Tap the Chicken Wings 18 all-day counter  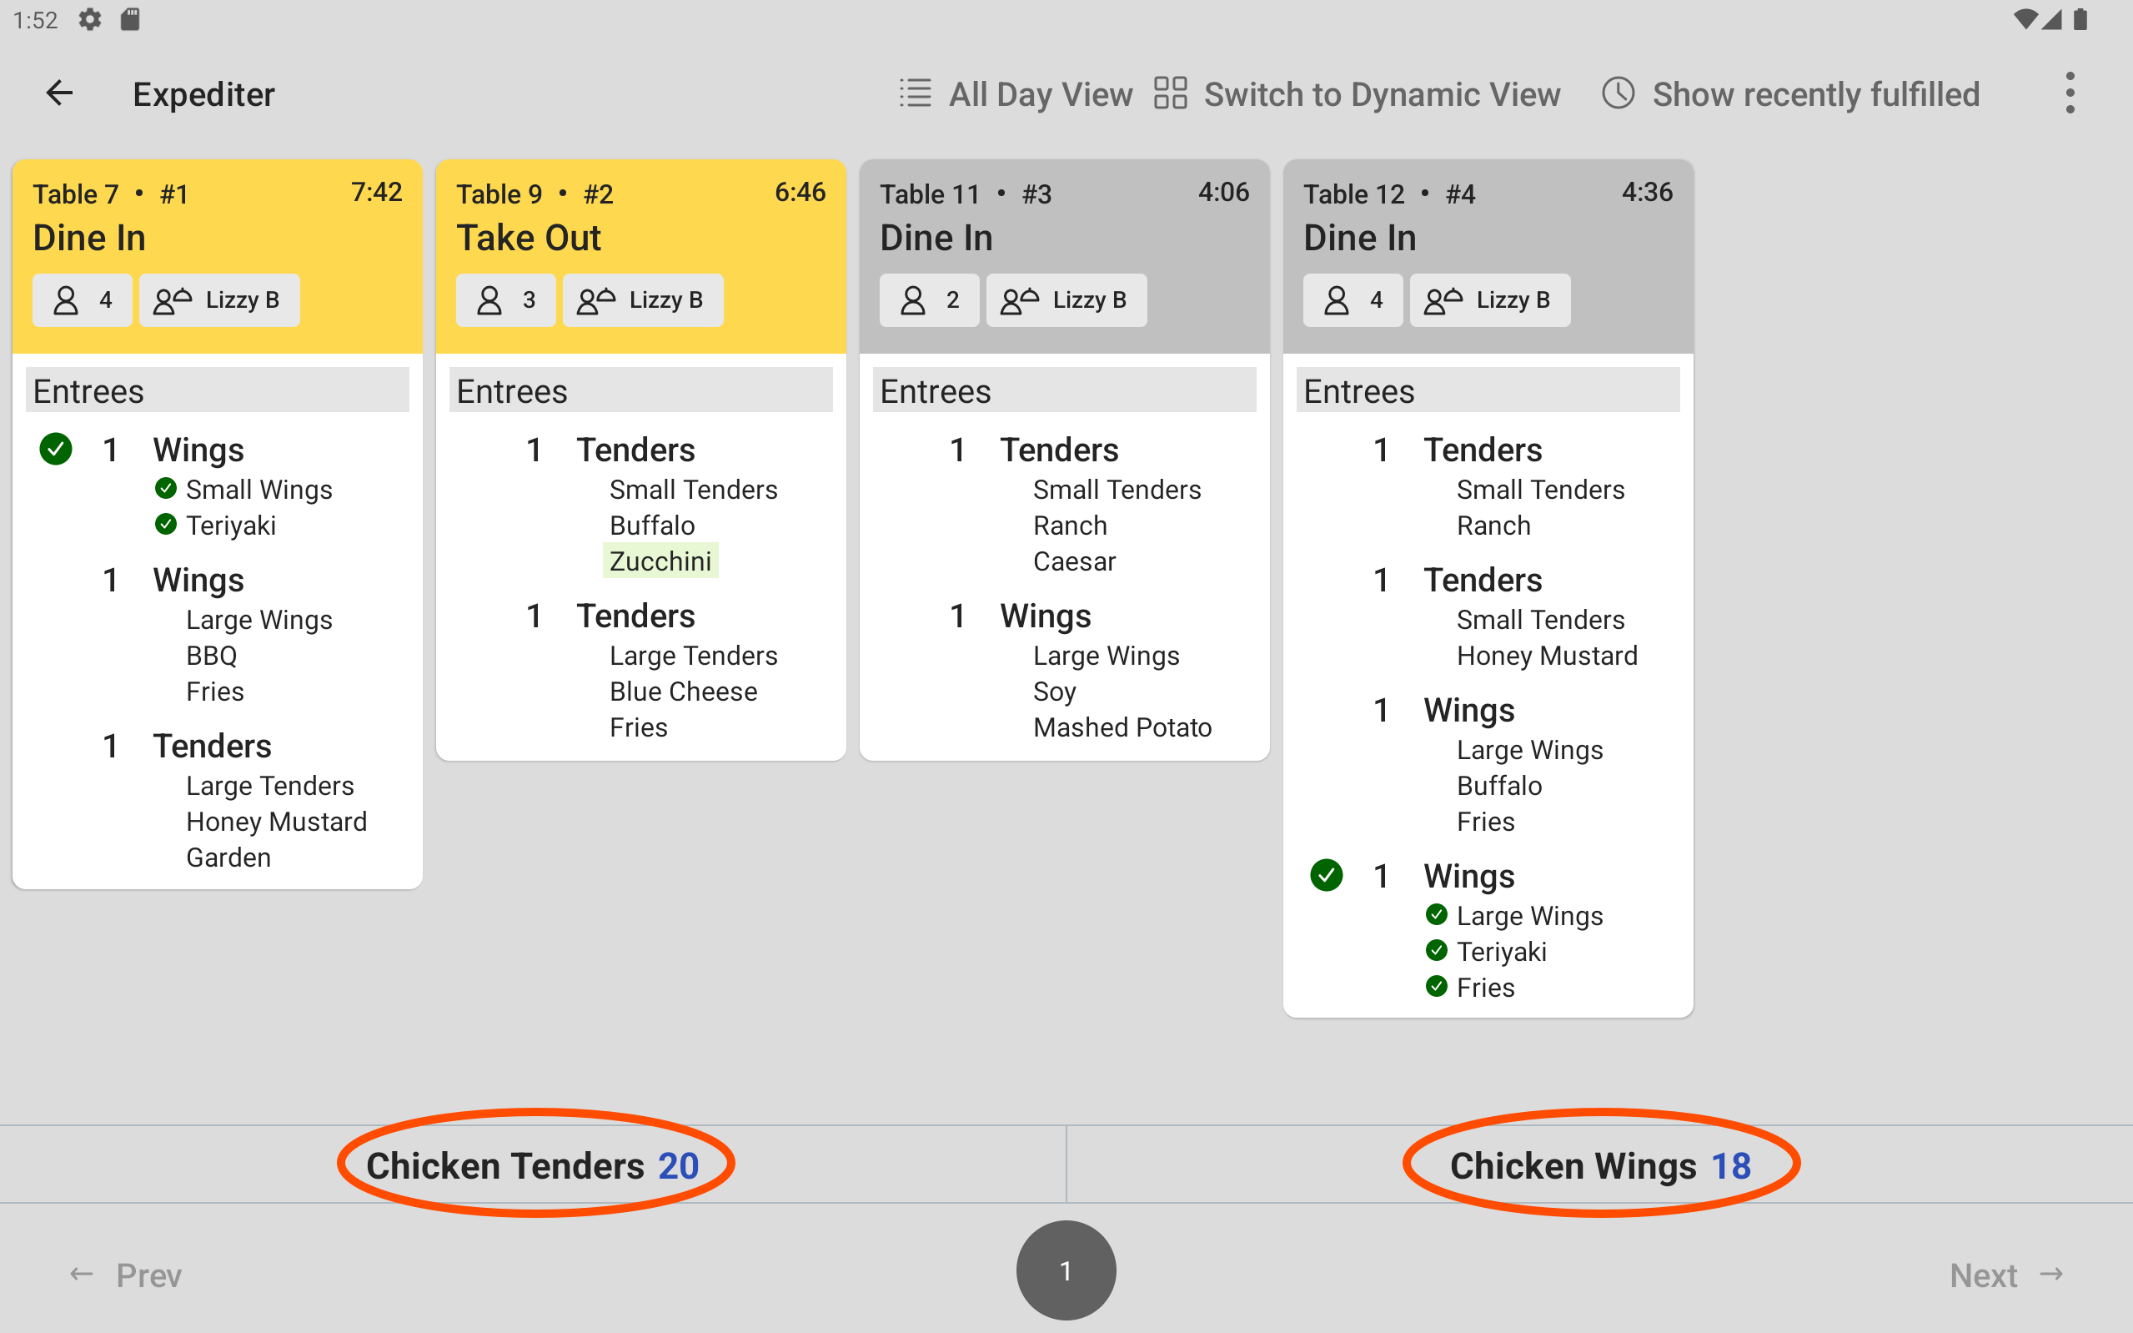point(1600,1164)
